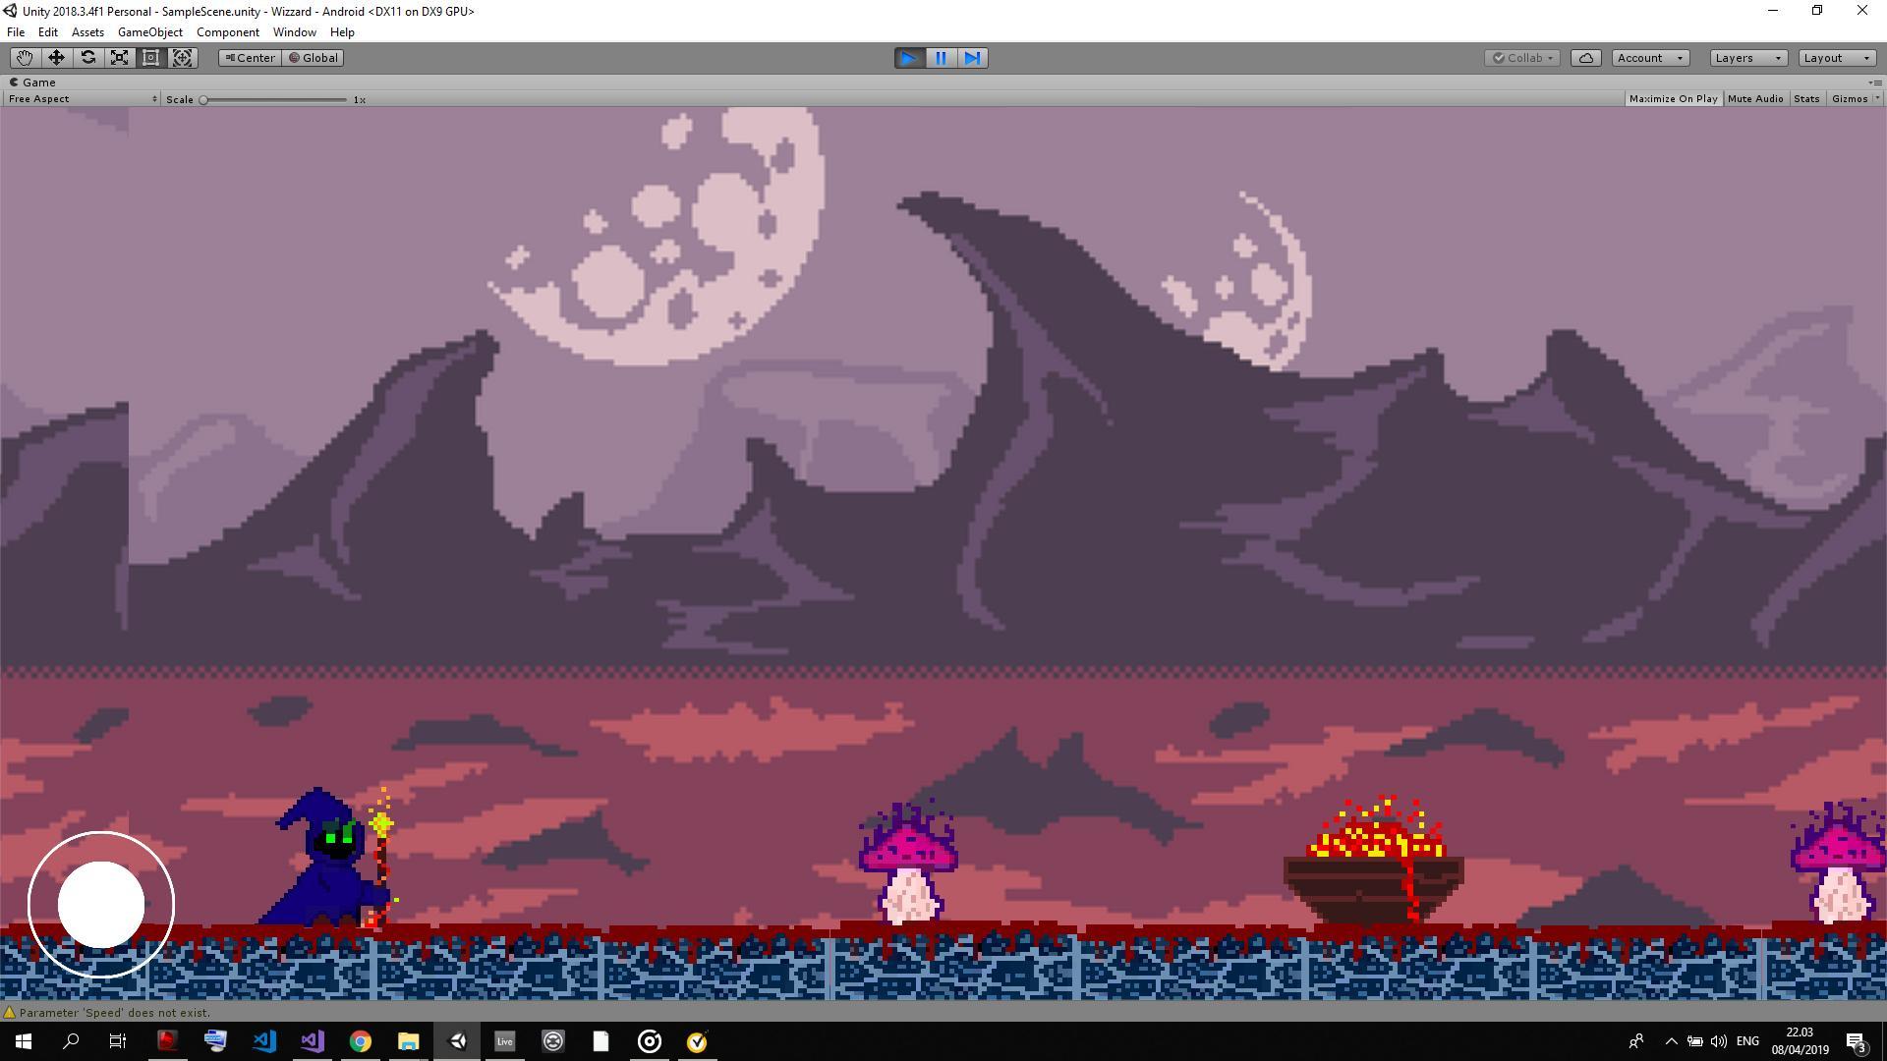Stop play mode with Play button
Viewport: 1887px width, 1061px height.
[x=909, y=58]
